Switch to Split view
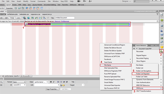The width and height of the screenshot is (164, 94). [x=6, y=18]
